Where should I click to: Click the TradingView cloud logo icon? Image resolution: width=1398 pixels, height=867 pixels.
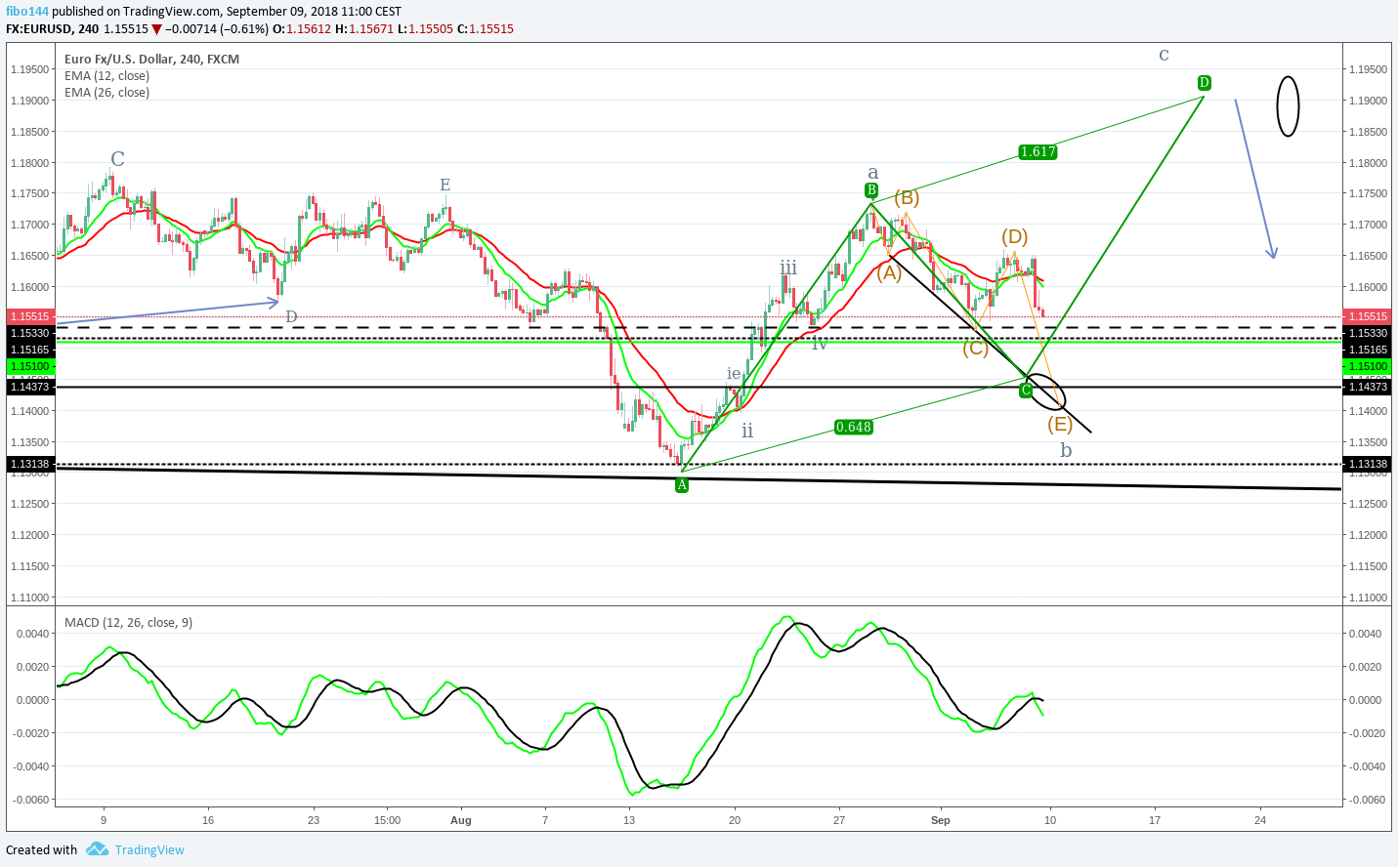(97, 849)
